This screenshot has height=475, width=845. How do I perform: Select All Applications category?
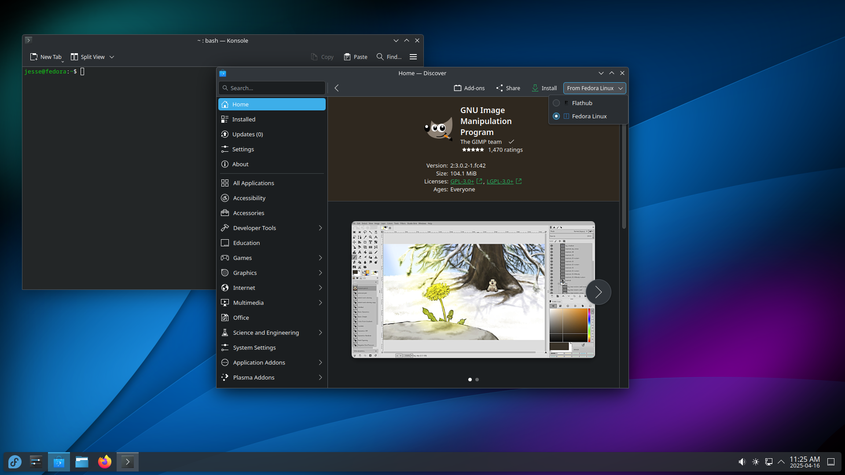pos(272,183)
